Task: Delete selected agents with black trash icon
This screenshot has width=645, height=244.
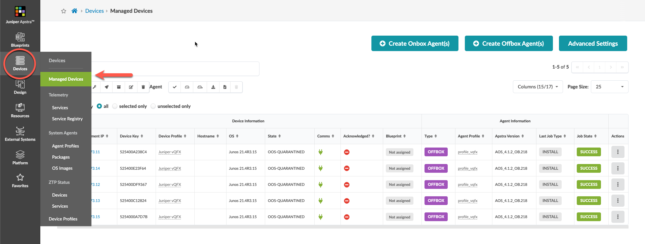Action: (x=143, y=87)
